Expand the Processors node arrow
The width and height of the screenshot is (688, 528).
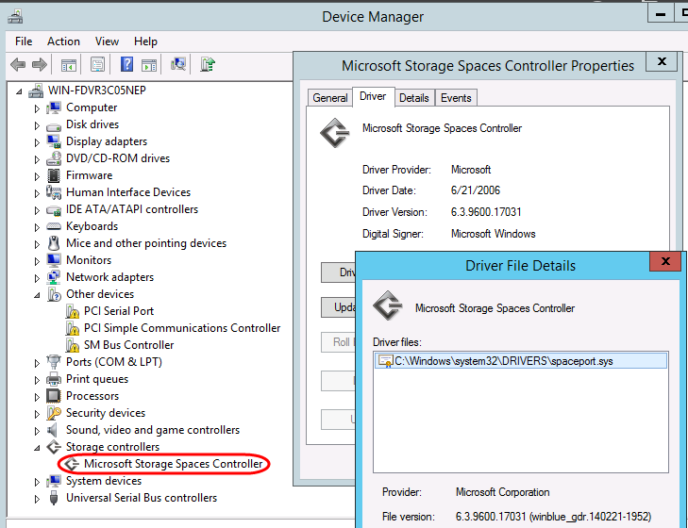pos(37,397)
